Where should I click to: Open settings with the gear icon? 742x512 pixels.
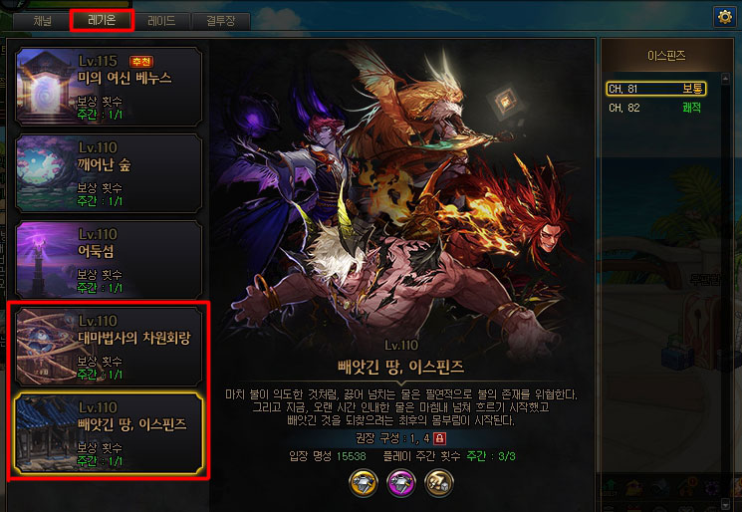(x=724, y=17)
